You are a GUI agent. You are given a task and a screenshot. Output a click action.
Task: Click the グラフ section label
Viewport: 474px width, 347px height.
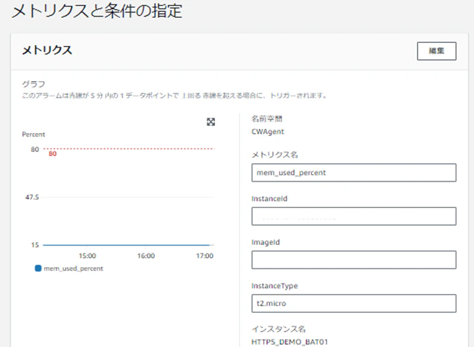pos(33,84)
